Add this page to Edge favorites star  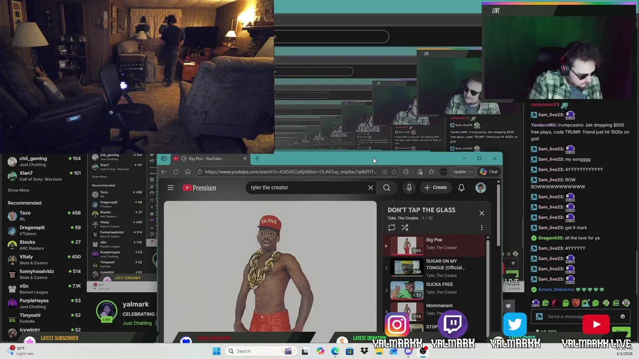click(x=394, y=172)
